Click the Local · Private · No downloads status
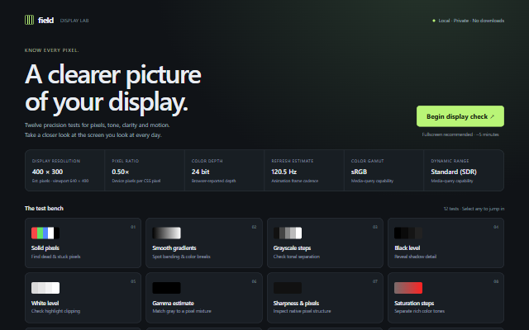 point(471,21)
